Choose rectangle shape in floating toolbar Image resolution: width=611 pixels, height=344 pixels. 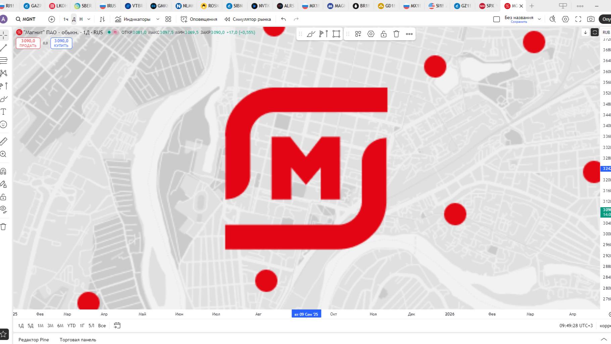coord(336,34)
